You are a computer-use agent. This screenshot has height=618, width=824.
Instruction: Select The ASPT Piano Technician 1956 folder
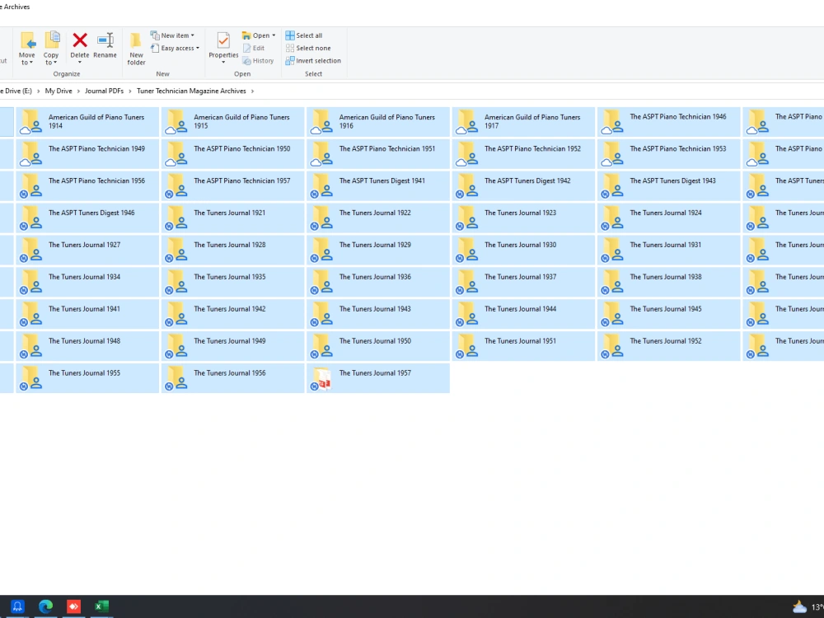pos(87,186)
